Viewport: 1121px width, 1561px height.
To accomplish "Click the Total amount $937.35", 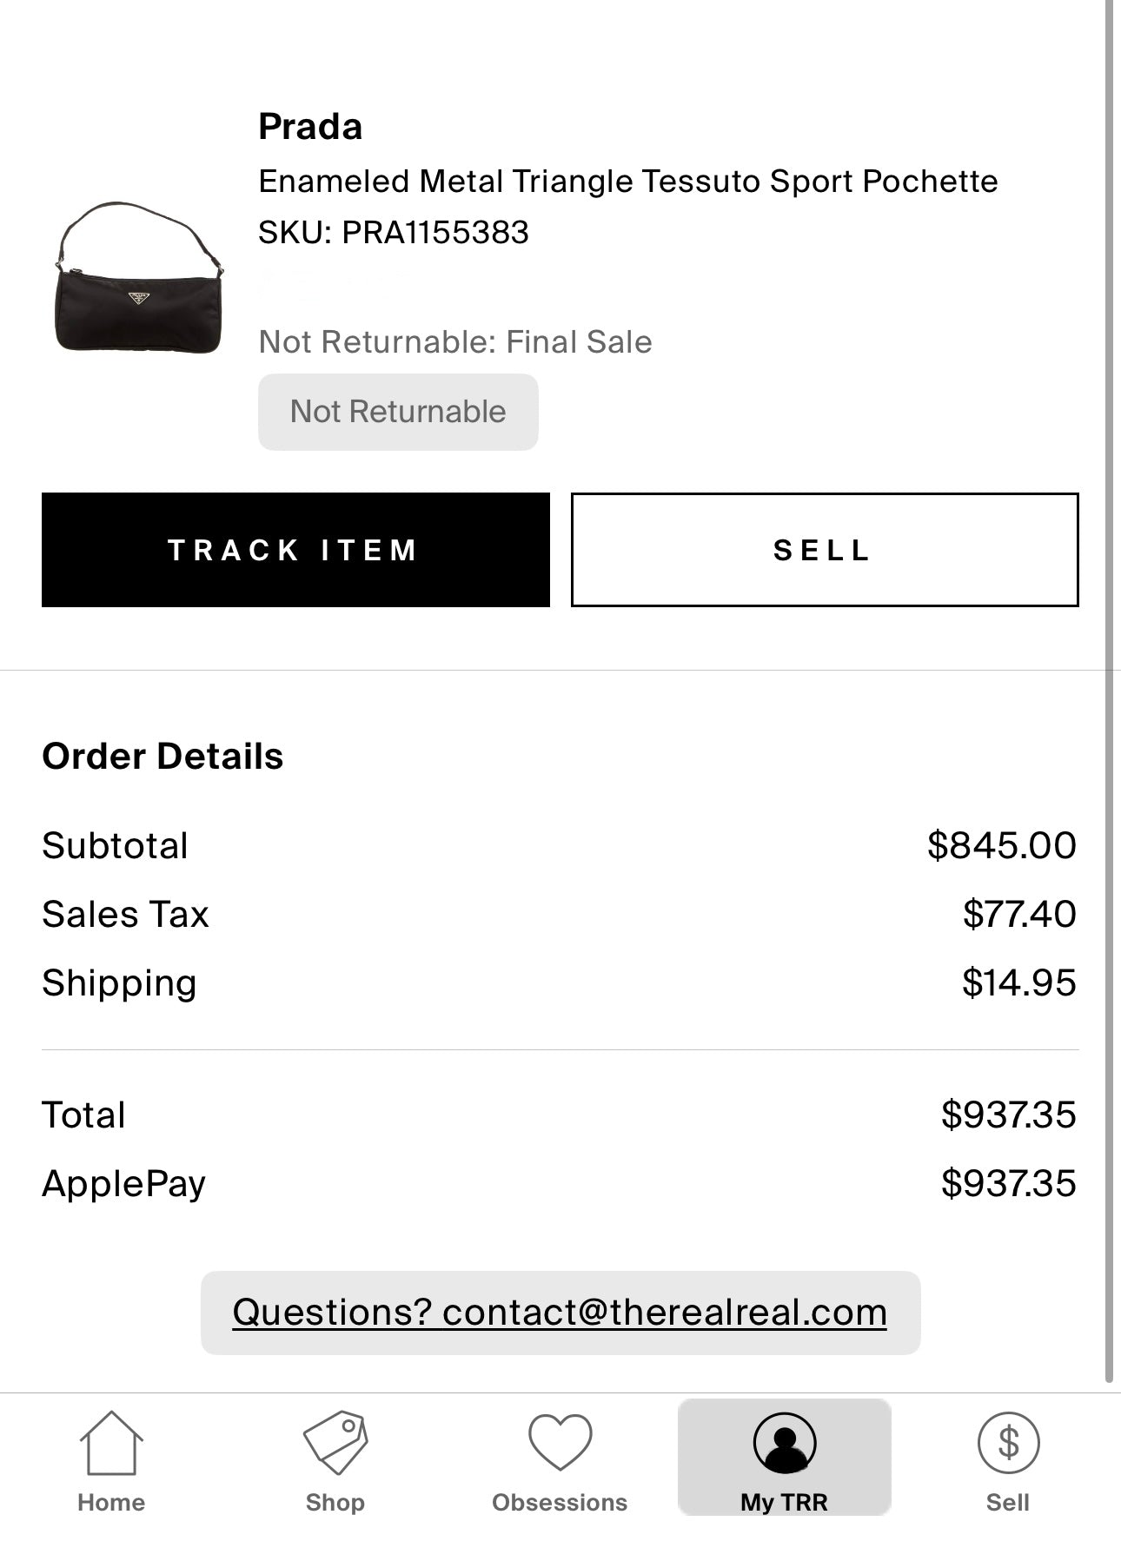I will click(x=1008, y=1115).
